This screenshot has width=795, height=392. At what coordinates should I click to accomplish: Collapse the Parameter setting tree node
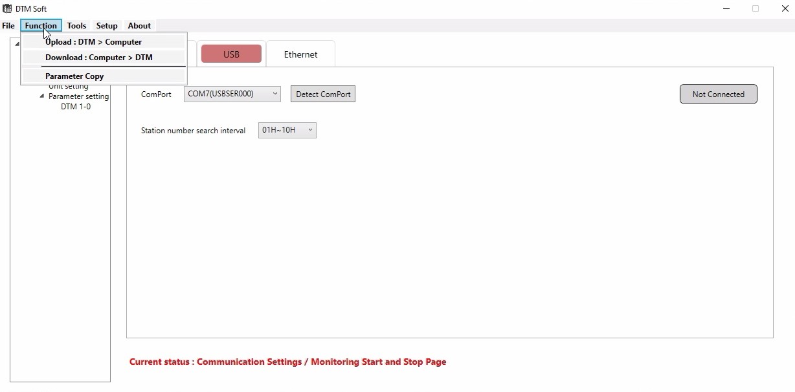[x=42, y=96]
